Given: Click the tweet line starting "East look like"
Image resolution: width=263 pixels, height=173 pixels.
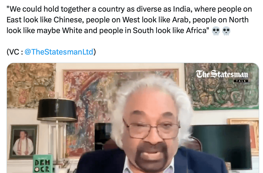Looking at the screenshot, I should tap(127, 20).
